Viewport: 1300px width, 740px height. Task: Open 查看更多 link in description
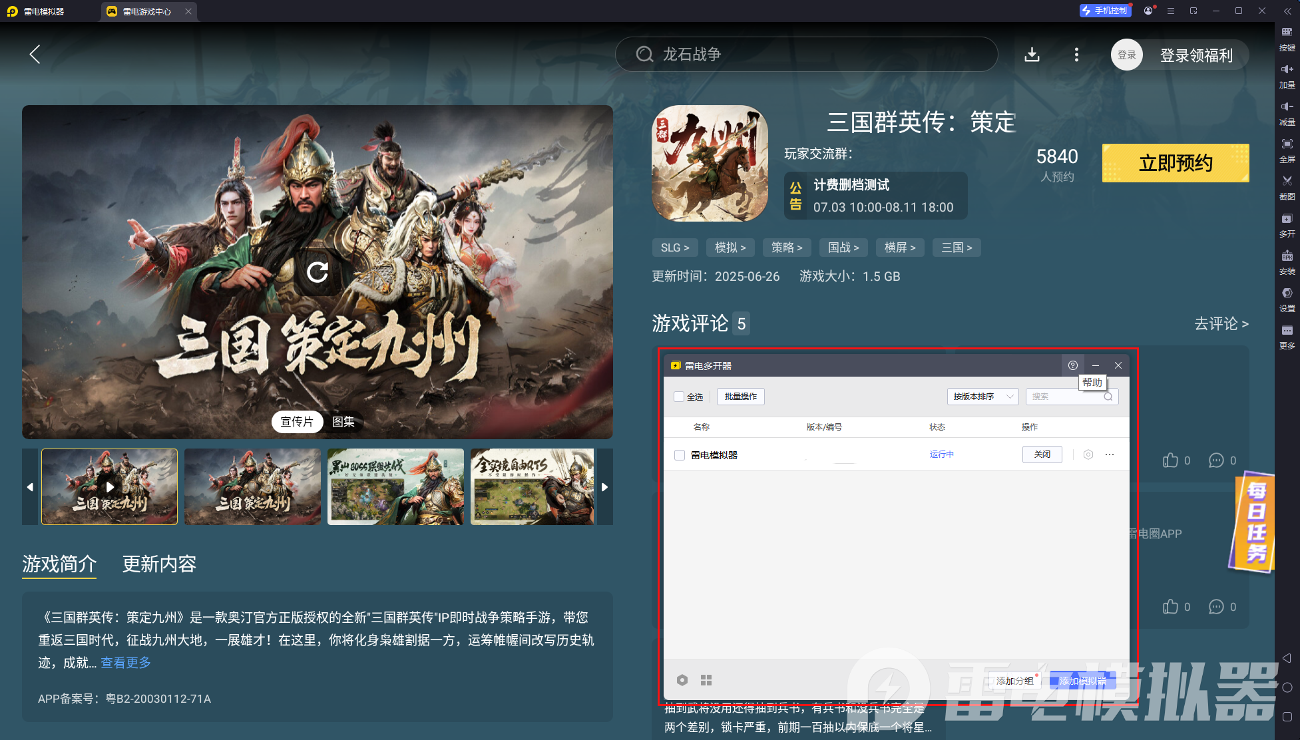(126, 663)
